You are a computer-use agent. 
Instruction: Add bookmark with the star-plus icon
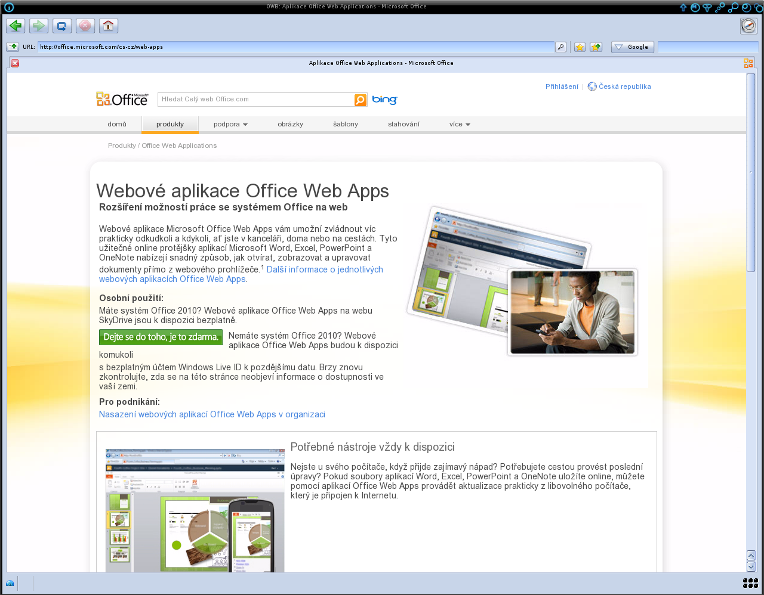tap(596, 47)
